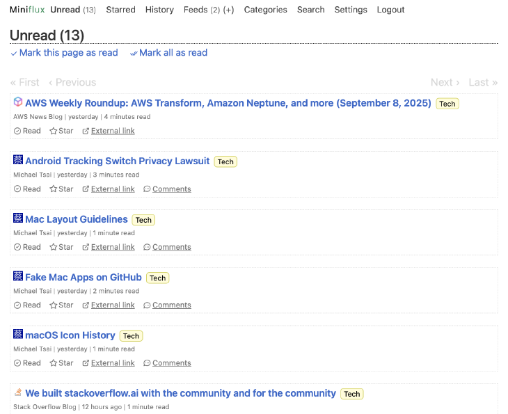Viewport: 508px width, 414px height.
Task: Click Tech tag on macOS Icon History
Action: click(132, 336)
